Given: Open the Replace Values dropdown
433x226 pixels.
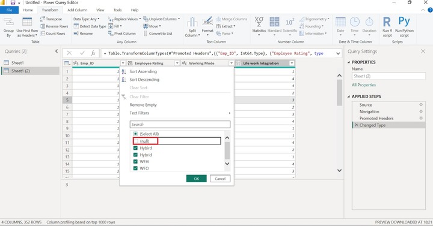Looking at the screenshot, I should tap(124, 19).
